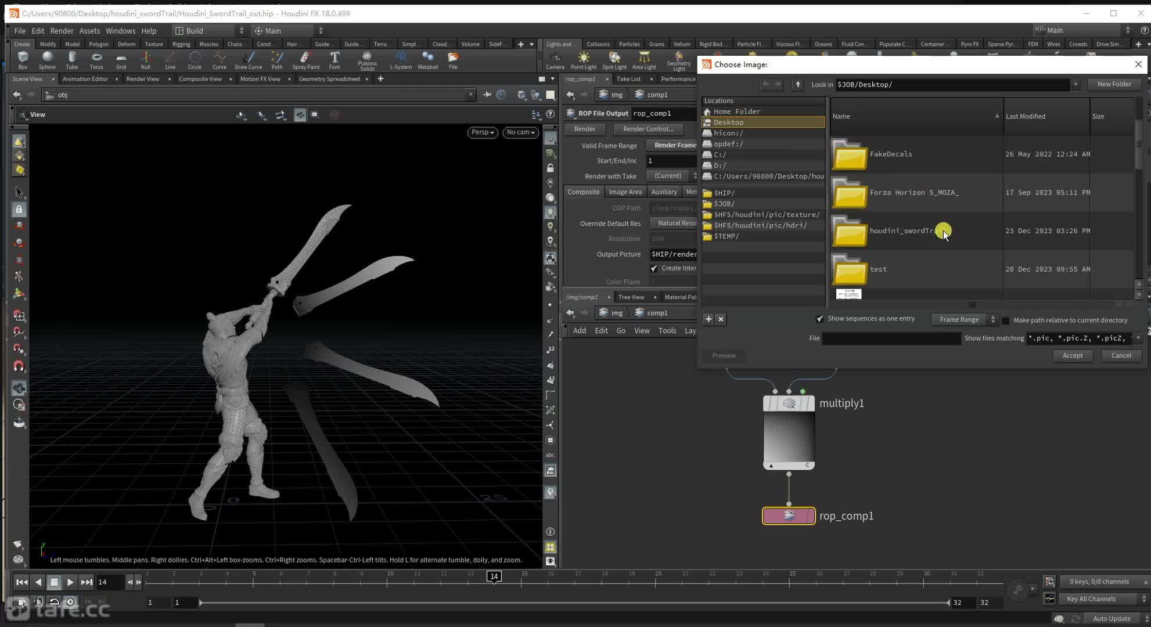Click the File name input field
This screenshot has height=627, width=1151.
coord(891,338)
